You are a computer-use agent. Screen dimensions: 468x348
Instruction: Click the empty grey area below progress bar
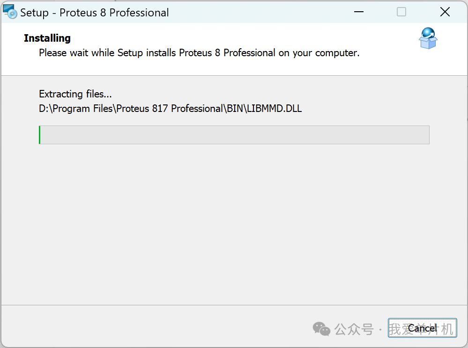[234, 220]
